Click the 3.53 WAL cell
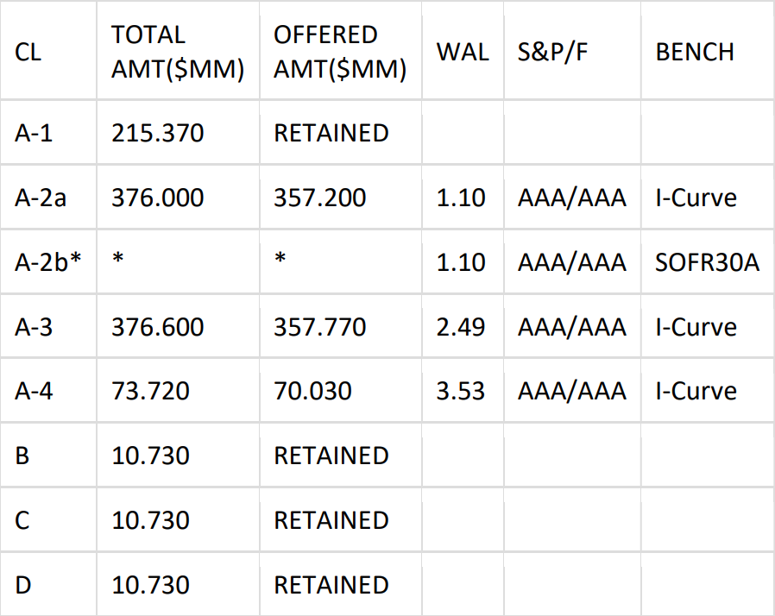Screen dimensions: 775x616 pos(461,391)
